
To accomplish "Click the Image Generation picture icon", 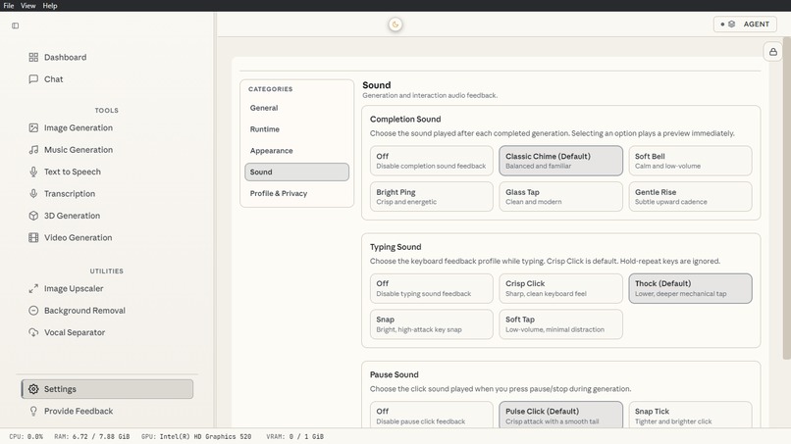I will [33, 128].
